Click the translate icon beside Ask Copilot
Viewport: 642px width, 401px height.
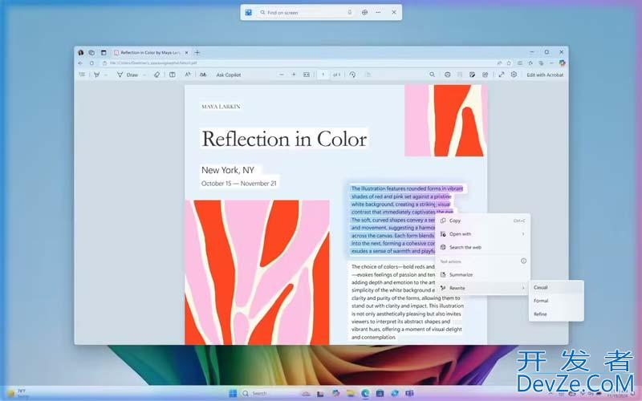(x=203, y=75)
